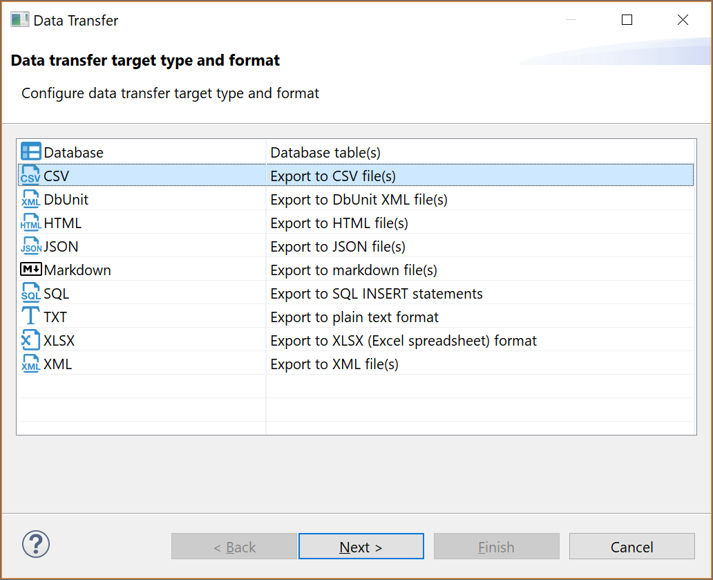
Task: Select 'Export to markdown file(s)' description
Action: click(354, 270)
